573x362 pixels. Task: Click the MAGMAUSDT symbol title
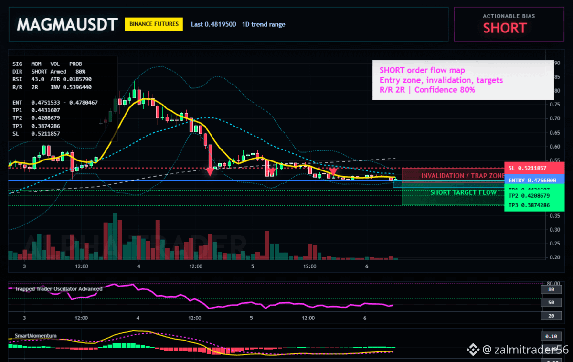(x=67, y=24)
